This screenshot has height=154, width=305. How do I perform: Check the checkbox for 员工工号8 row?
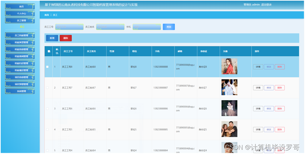pos(47,67)
